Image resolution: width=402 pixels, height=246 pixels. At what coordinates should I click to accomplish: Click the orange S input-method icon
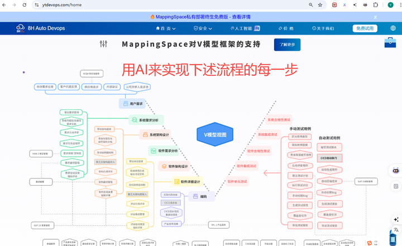(x=370, y=243)
